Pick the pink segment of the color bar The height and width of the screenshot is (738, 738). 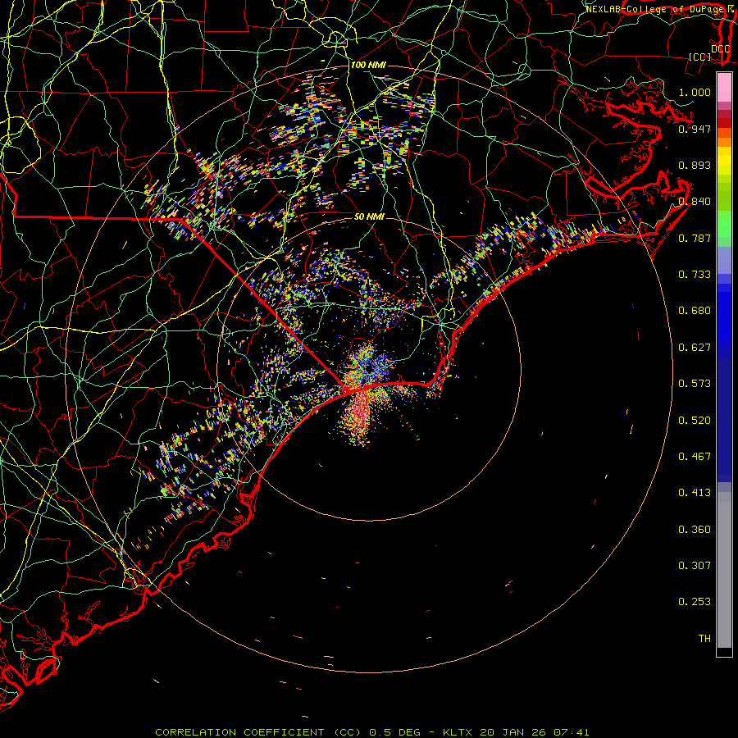pyautogui.click(x=724, y=88)
